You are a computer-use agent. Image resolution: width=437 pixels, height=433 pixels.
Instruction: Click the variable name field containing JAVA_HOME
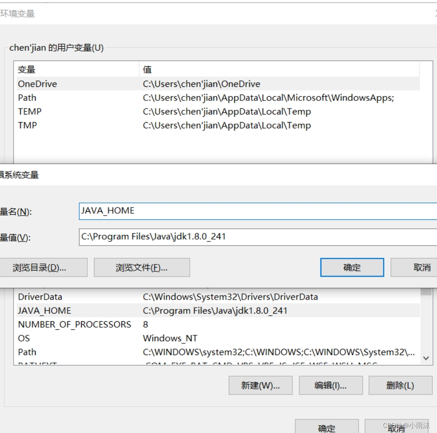click(x=258, y=211)
